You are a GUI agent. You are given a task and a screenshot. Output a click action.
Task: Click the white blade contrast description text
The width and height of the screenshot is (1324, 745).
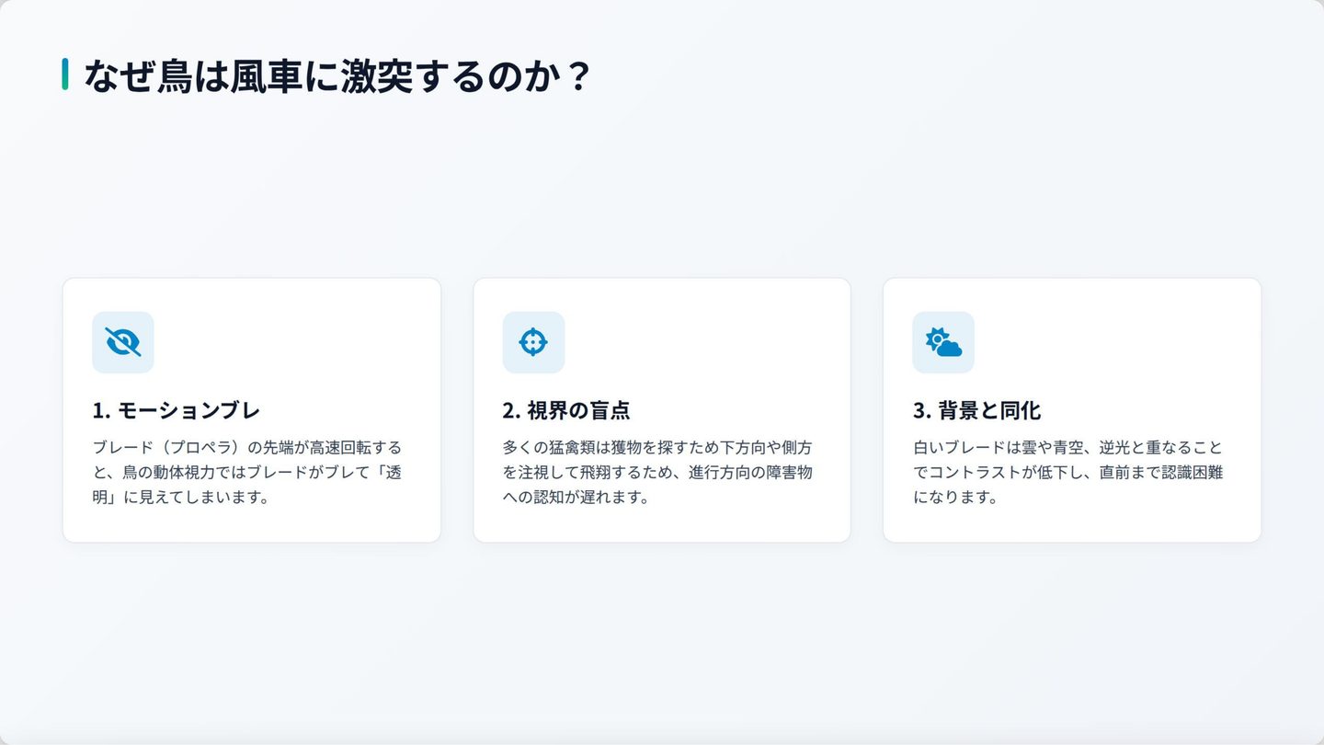1068,473
